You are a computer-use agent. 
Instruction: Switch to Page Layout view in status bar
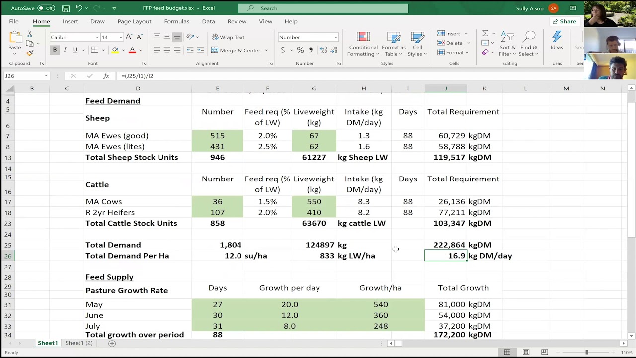[526, 352]
